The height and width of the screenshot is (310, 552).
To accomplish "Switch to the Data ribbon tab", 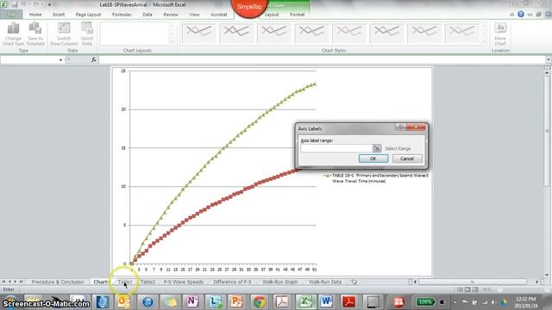I will (x=147, y=15).
